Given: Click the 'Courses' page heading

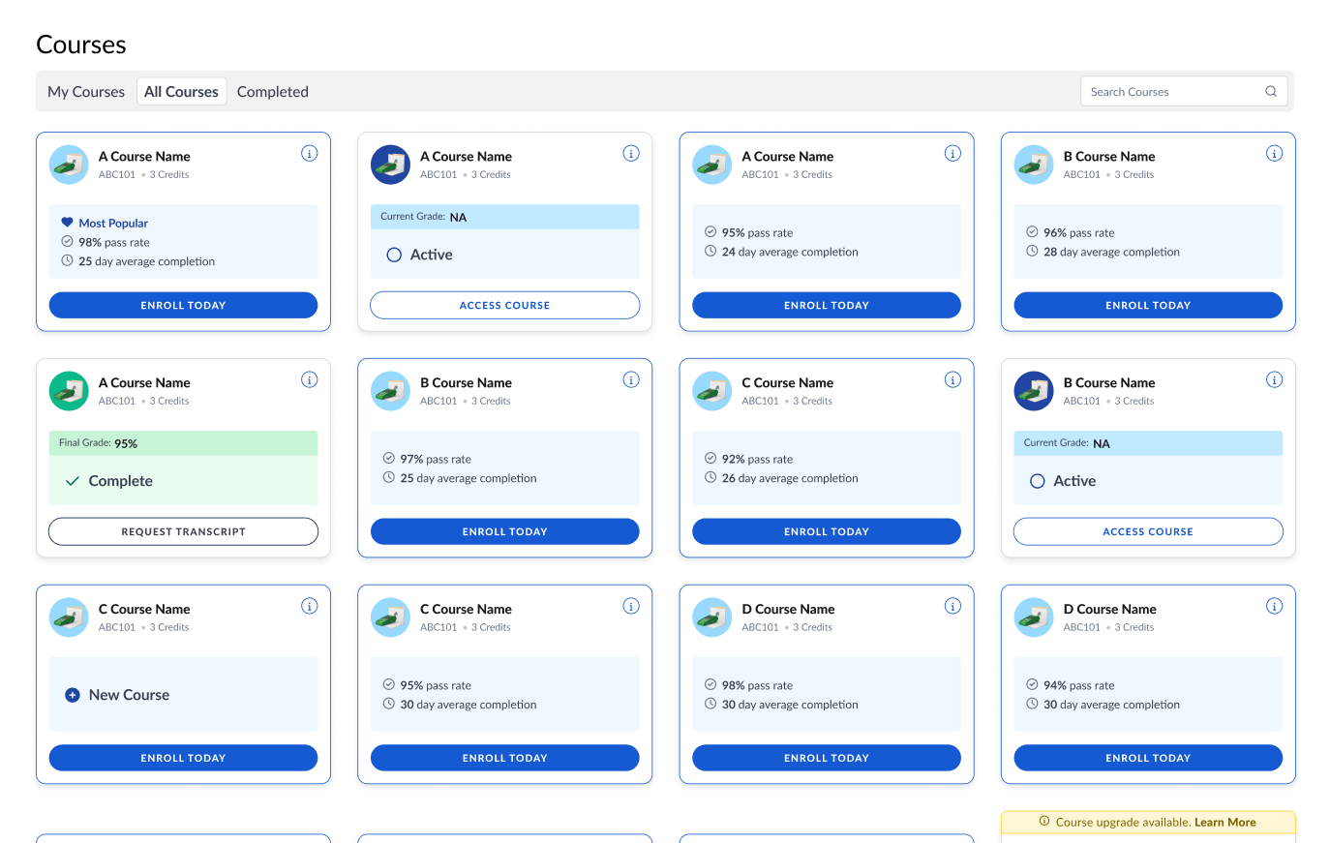Looking at the screenshot, I should point(81,45).
